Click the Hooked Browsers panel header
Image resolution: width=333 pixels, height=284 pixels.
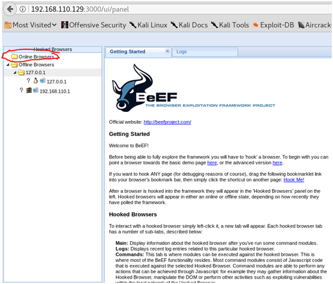[x=53, y=49]
